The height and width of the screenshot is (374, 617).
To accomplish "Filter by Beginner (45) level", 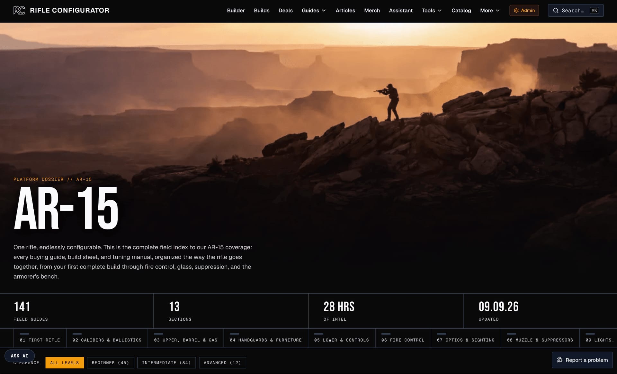I will (111, 363).
